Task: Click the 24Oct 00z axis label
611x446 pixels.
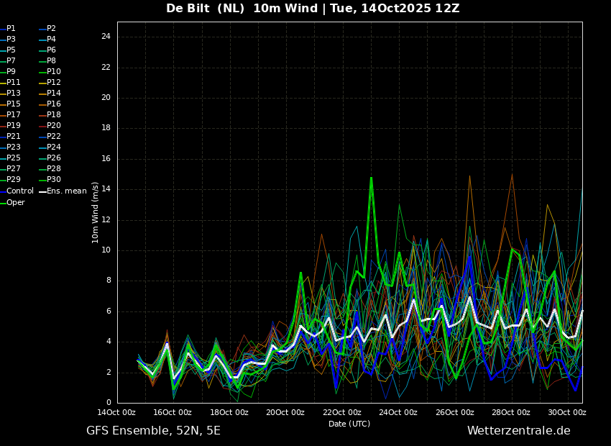Action: pyautogui.click(x=398, y=412)
